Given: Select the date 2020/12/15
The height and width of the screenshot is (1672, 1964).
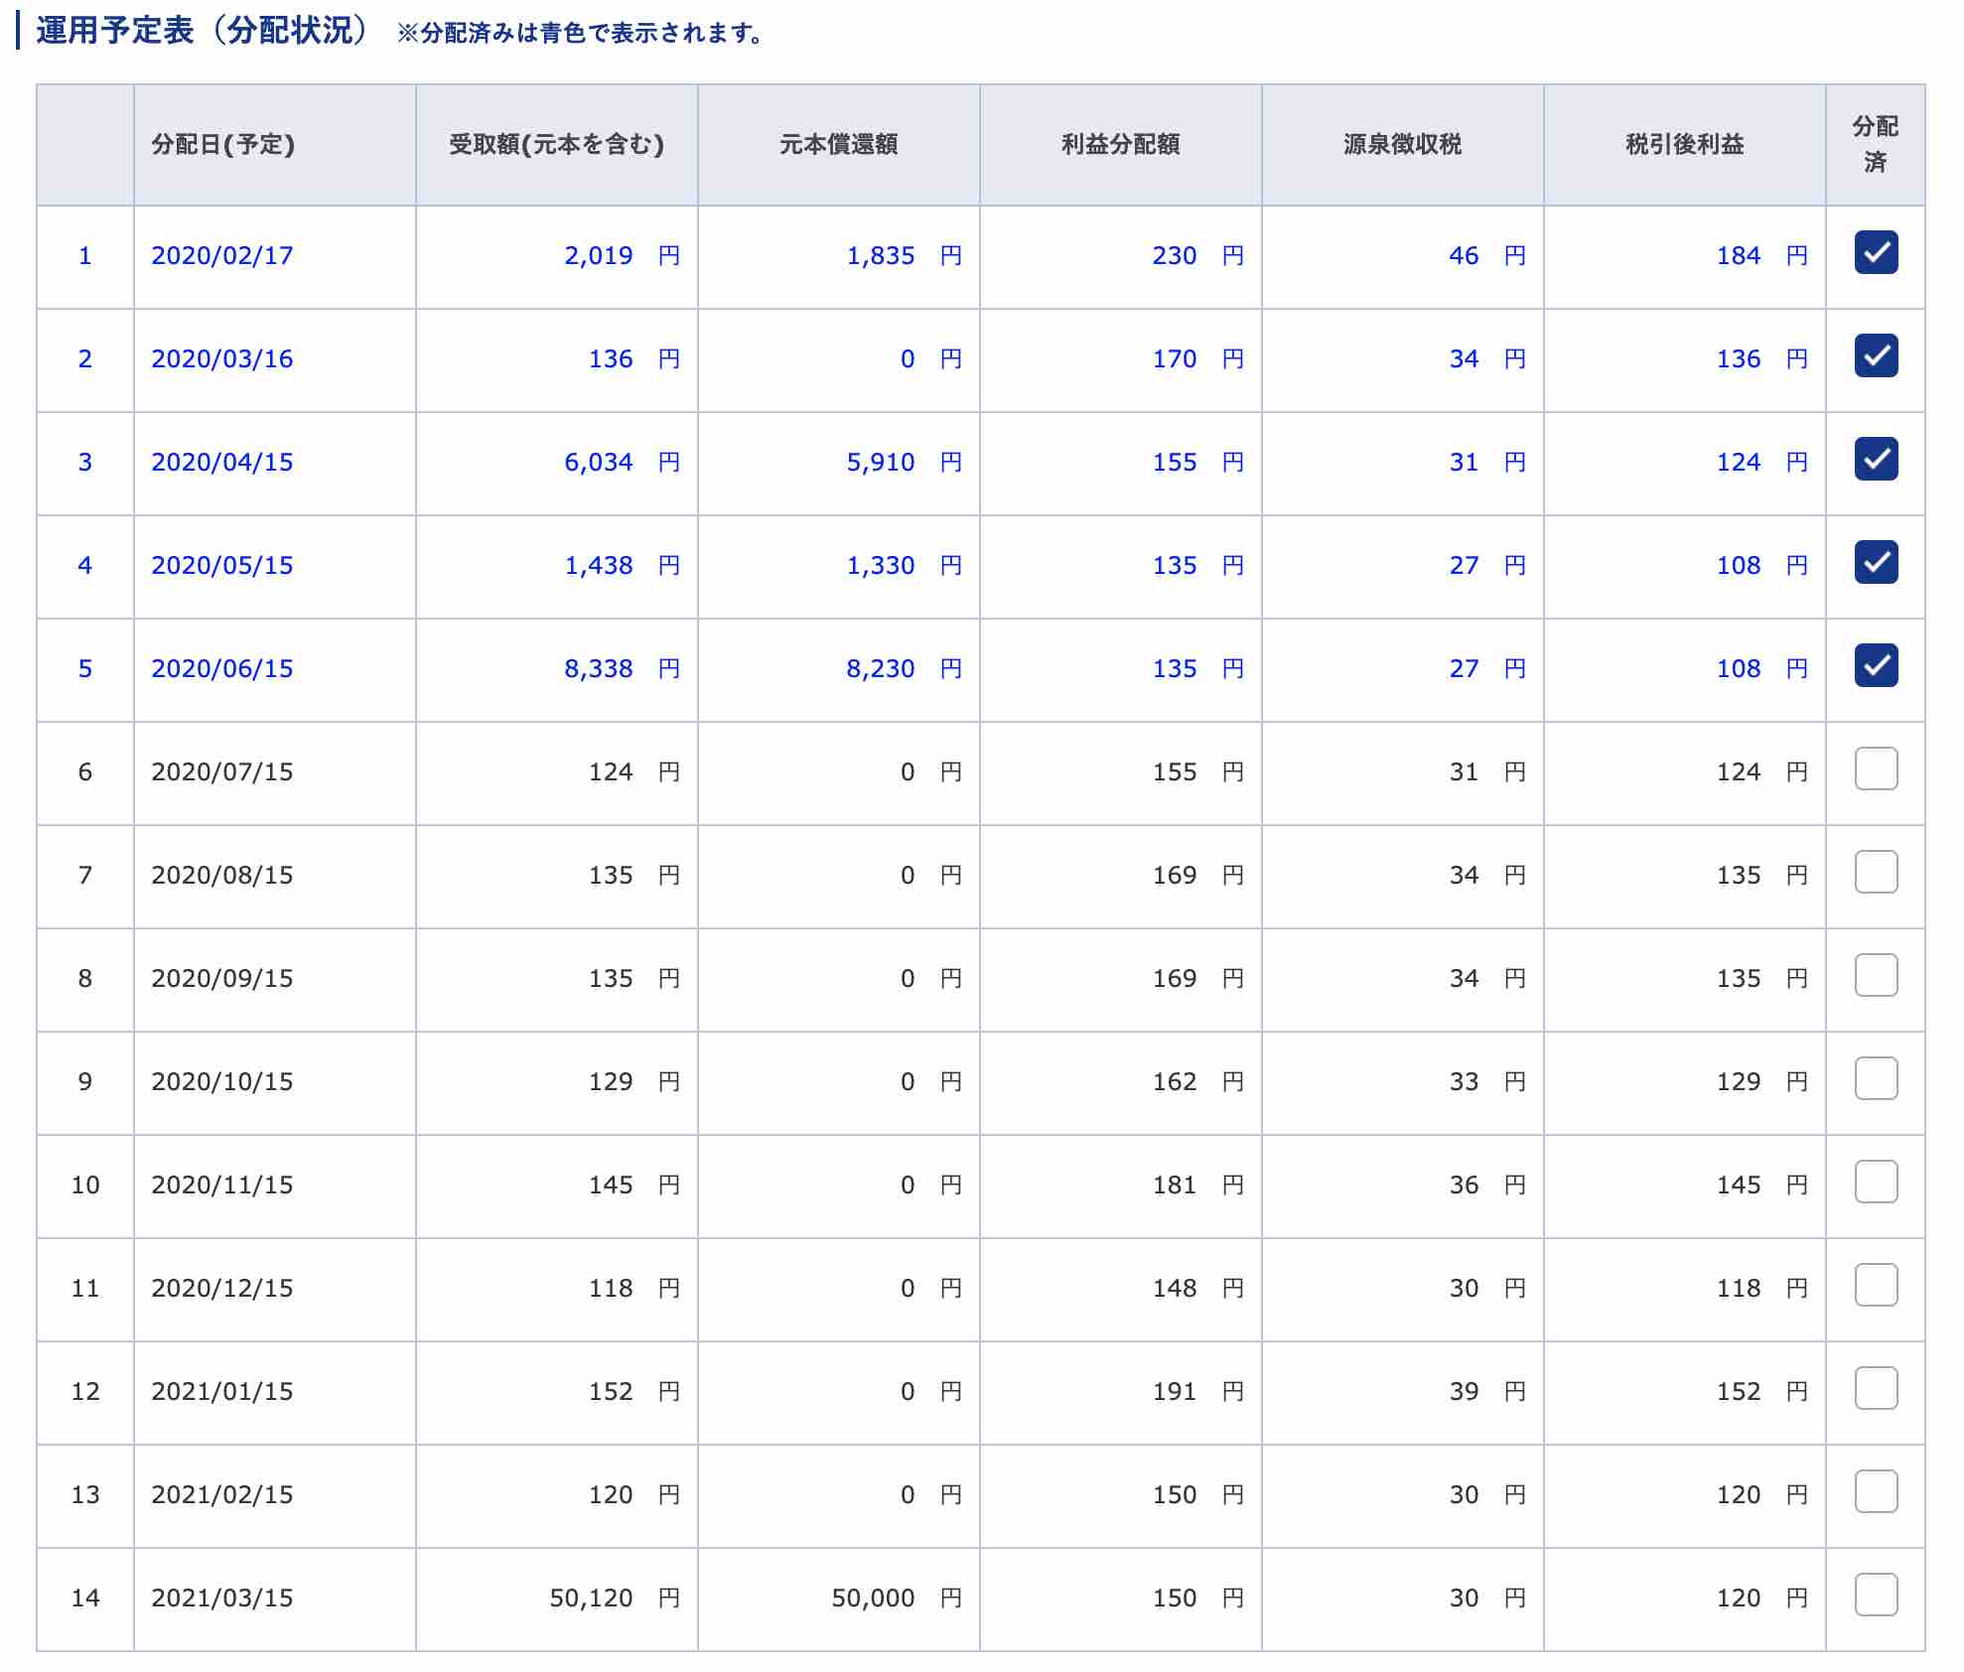Looking at the screenshot, I should (222, 1289).
